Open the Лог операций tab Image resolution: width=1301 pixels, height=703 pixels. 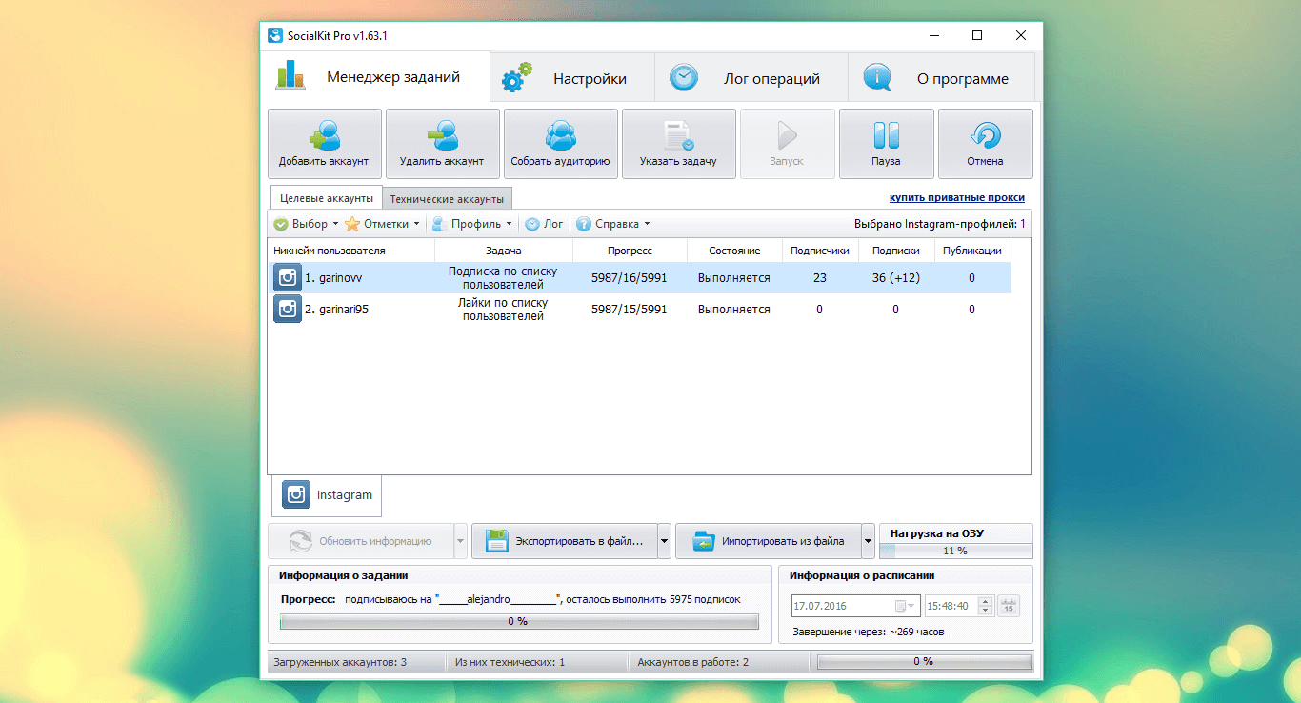click(x=751, y=79)
